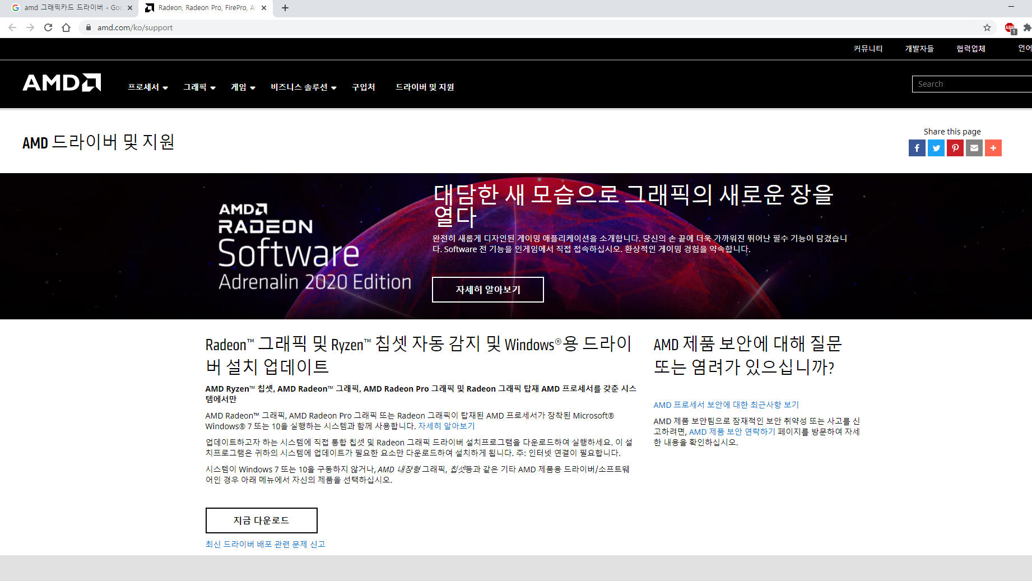This screenshot has height=581, width=1032.
Task: Go back with browser back arrow
Action: [x=12, y=27]
